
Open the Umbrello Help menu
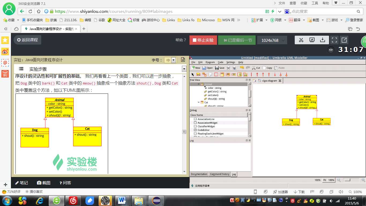(241, 62)
